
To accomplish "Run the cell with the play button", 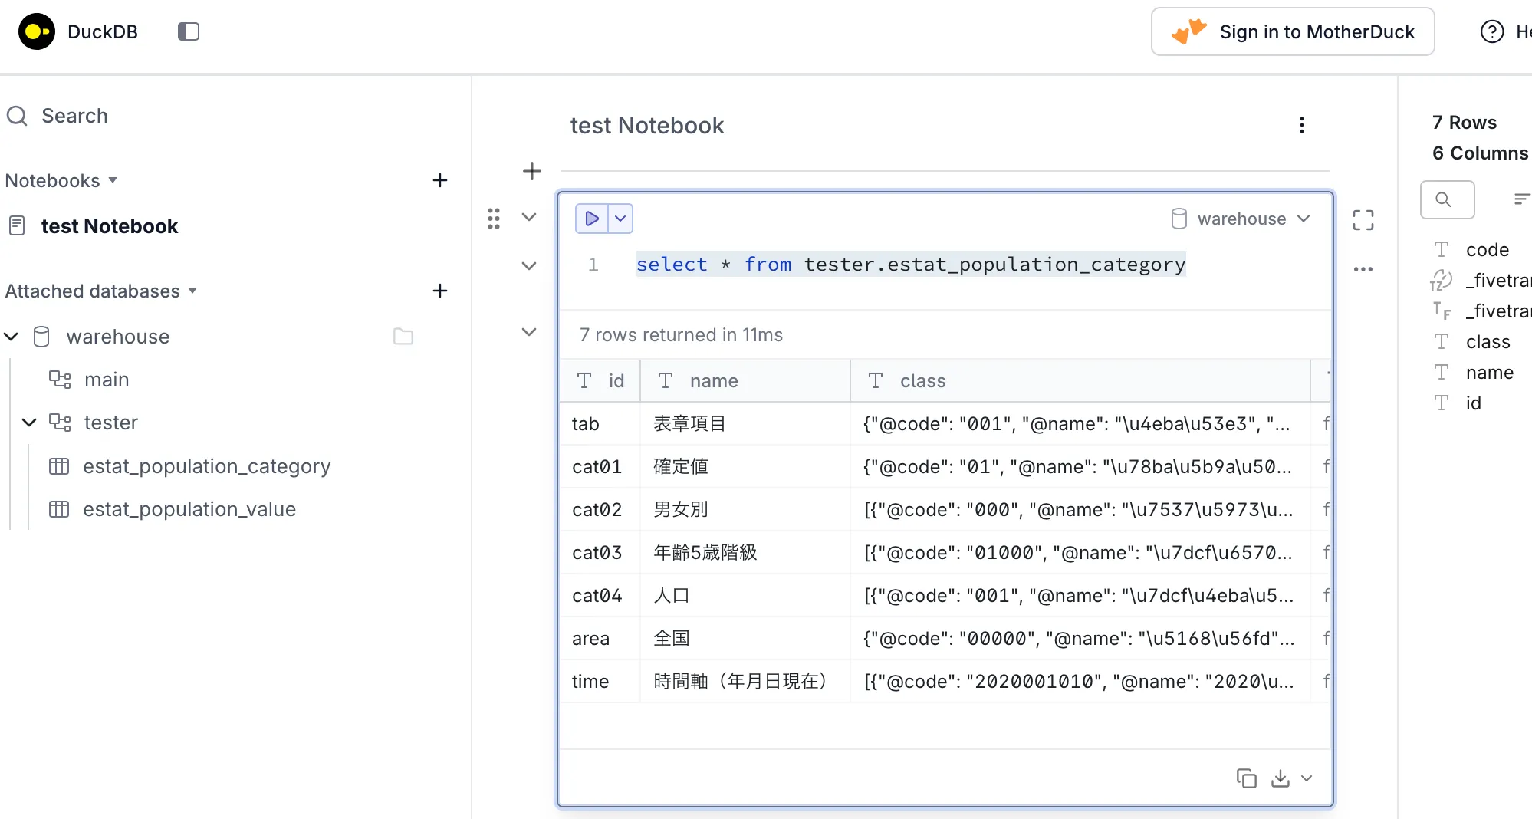I will tap(592, 219).
